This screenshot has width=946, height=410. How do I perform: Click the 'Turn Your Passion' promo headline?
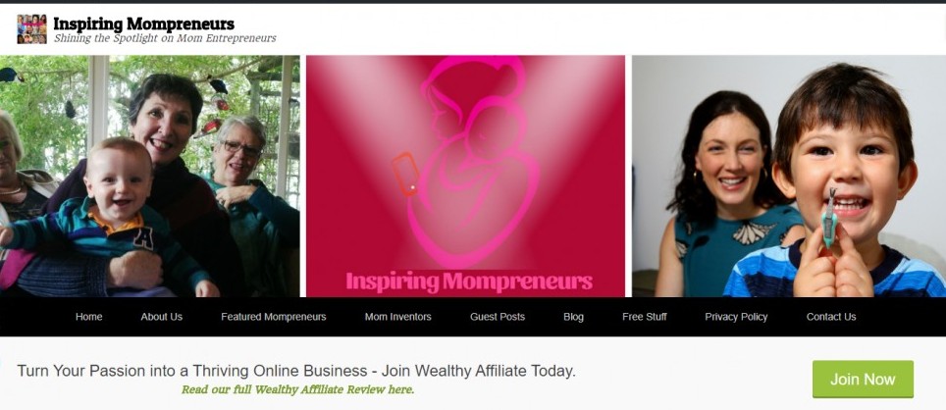point(296,370)
